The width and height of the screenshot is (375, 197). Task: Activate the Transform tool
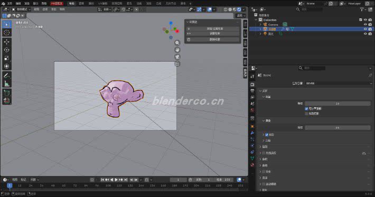pos(7,66)
